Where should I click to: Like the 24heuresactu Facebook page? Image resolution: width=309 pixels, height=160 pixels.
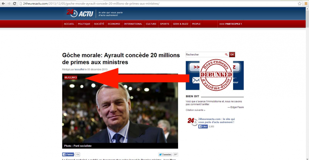point(203,127)
